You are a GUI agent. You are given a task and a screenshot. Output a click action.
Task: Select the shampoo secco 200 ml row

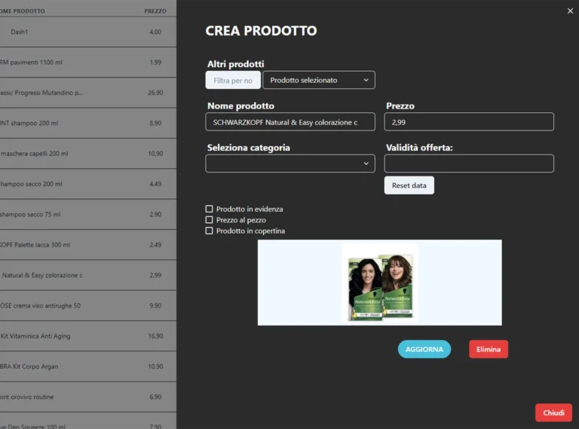(88, 184)
